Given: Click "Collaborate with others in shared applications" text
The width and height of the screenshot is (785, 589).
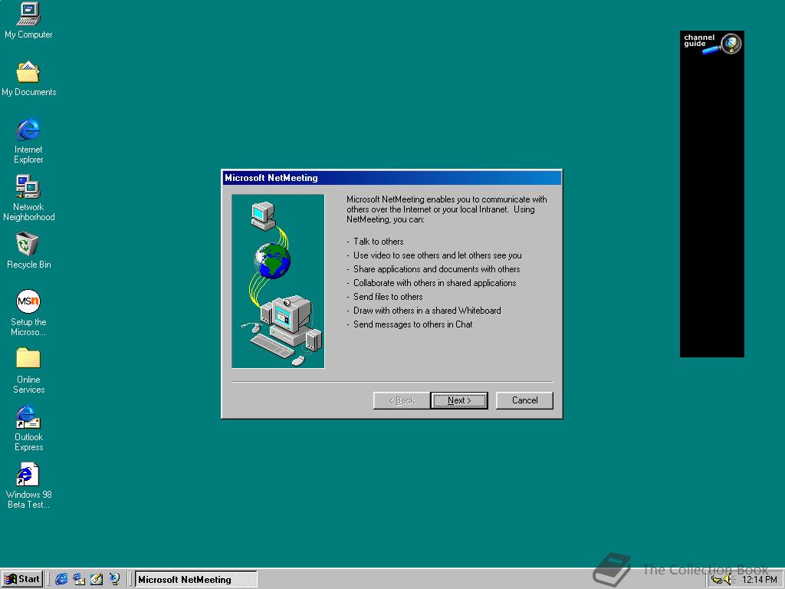Looking at the screenshot, I should (x=435, y=283).
